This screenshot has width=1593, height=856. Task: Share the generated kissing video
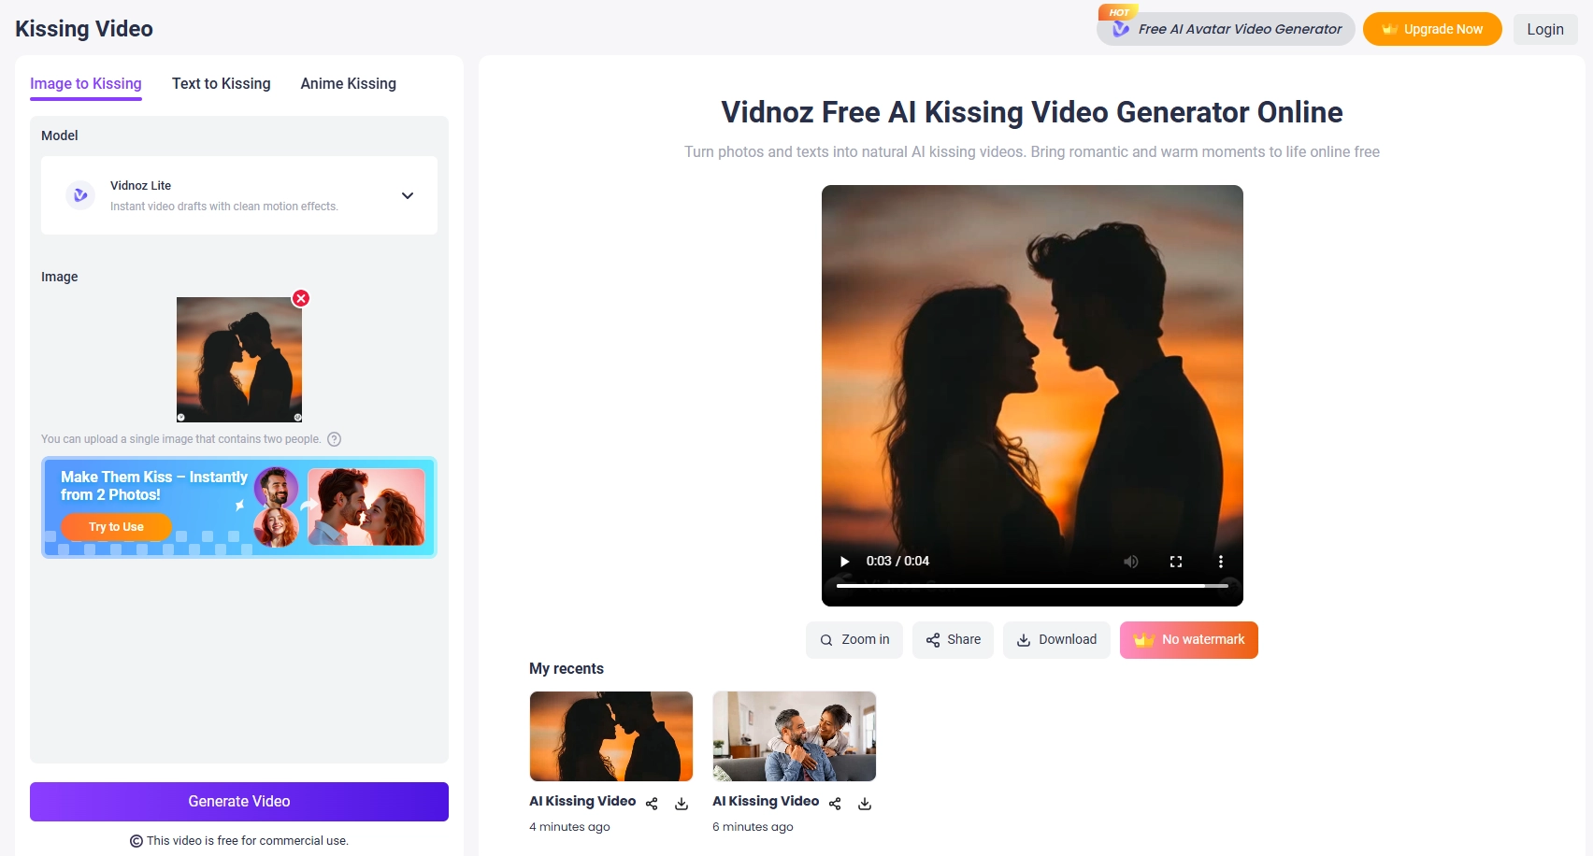953,639
